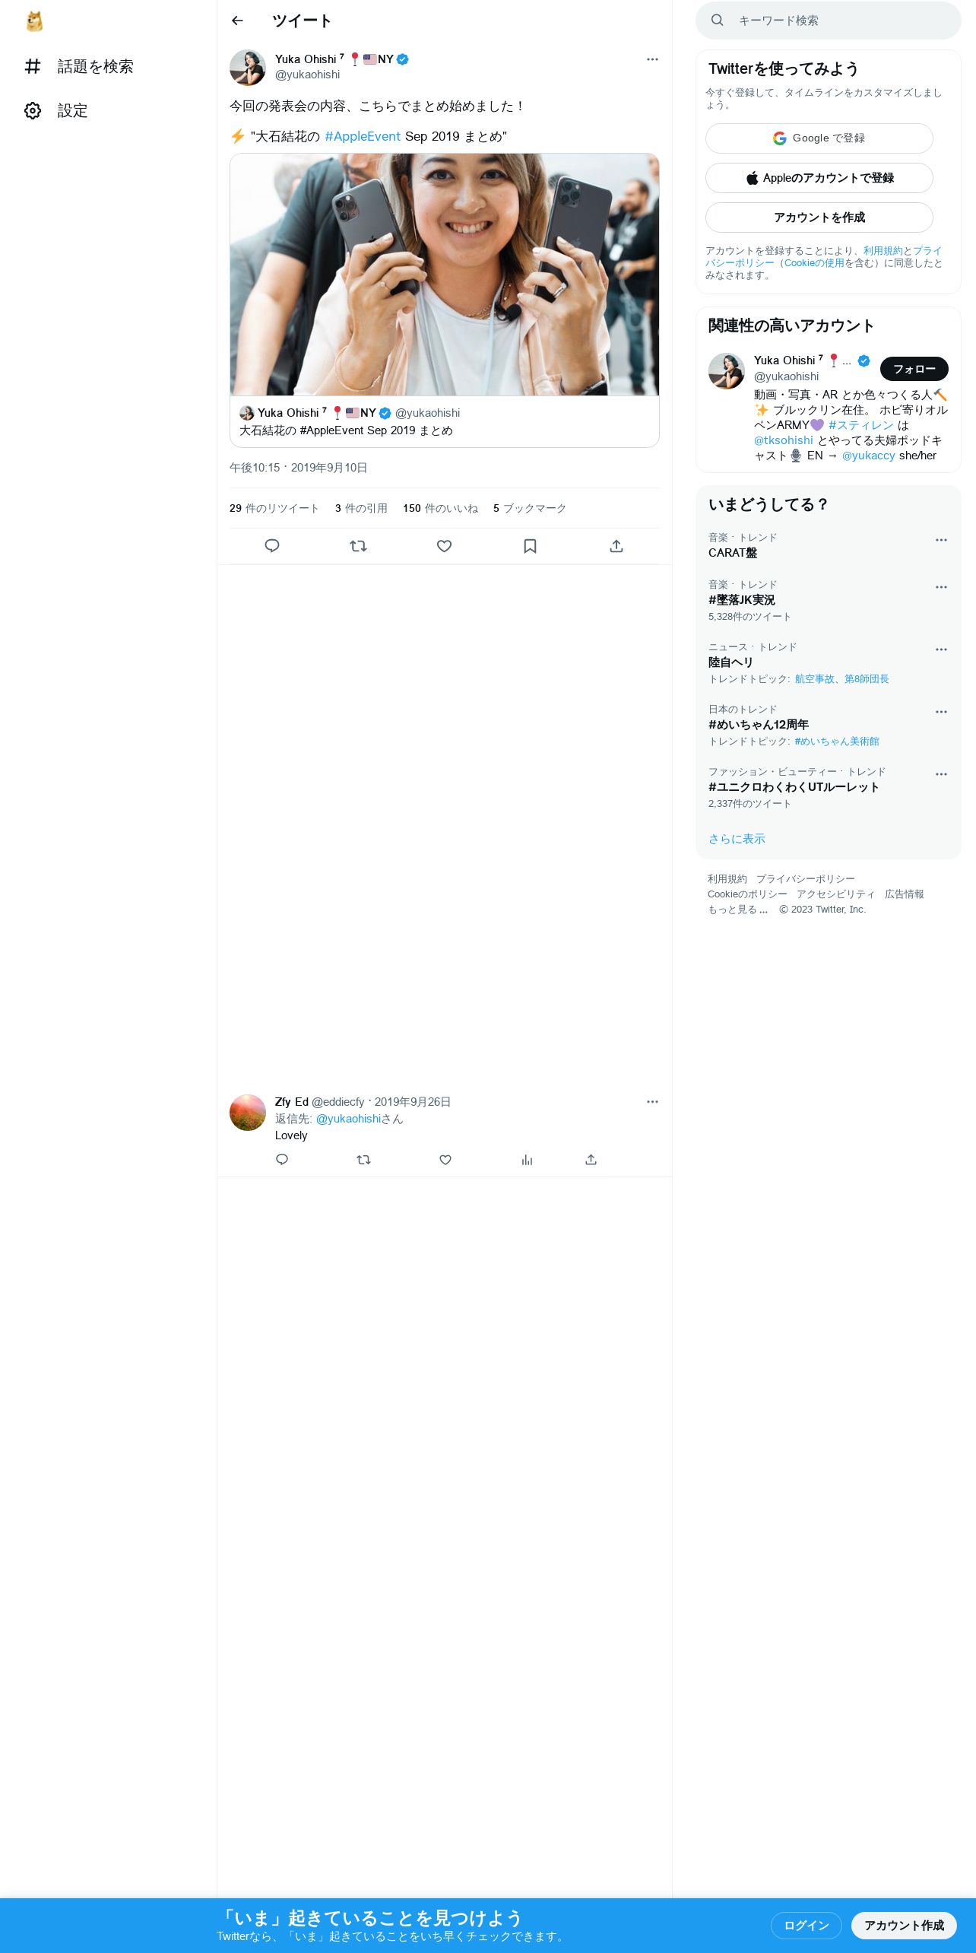The height and width of the screenshot is (1953, 976).
Task: Open the quoted tweet photo thumbnail
Action: click(445, 275)
